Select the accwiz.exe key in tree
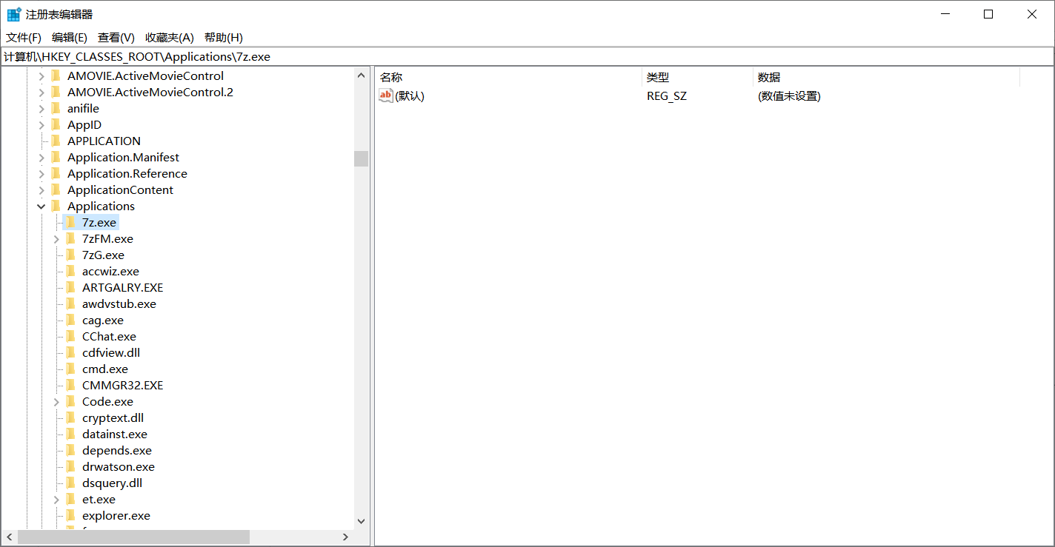Screen dimensions: 1055x547 [110, 271]
